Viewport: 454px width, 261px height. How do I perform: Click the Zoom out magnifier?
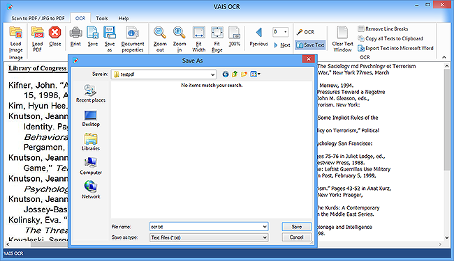pos(160,33)
